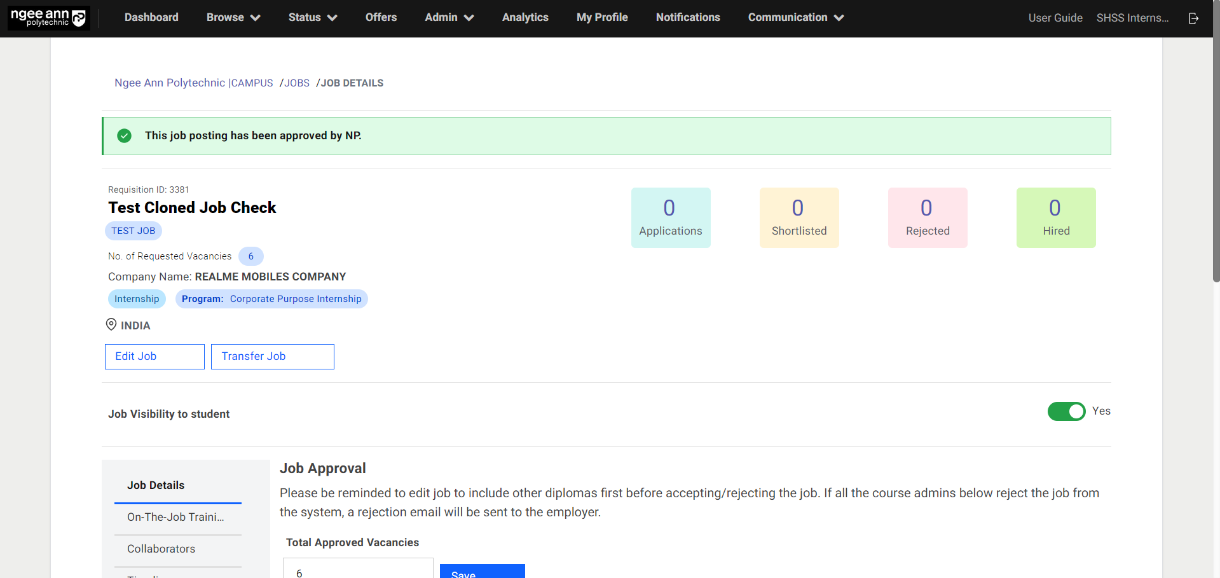
Task: Open the Admin menu
Action: click(x=449, y=17)
